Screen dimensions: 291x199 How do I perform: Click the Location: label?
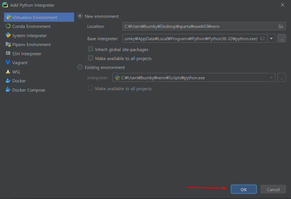96,27
